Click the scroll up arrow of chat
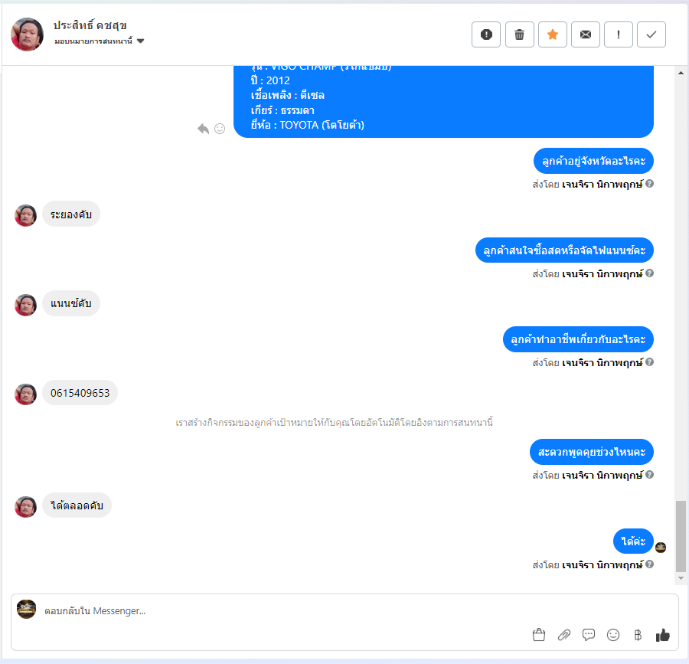Image resolution: width=689 pixels, height=664 pixels. click(x=681, y=73)
